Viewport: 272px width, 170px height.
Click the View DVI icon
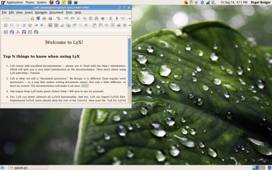click(6, 32)
